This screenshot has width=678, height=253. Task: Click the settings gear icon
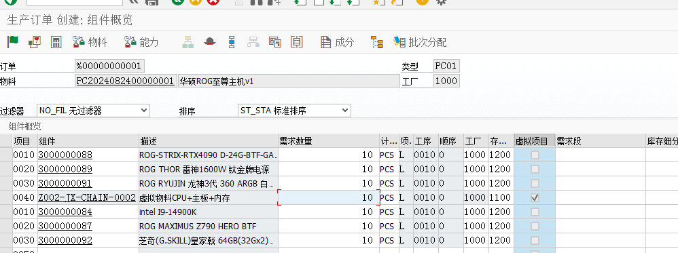click(x=441, y=2)
